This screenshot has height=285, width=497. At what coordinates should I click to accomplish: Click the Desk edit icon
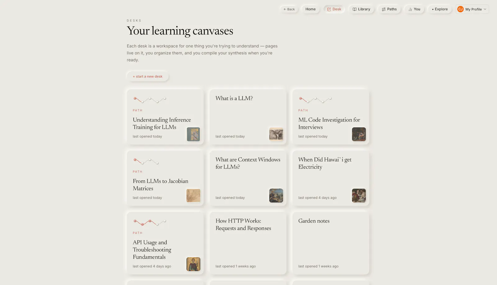(329, 9)
